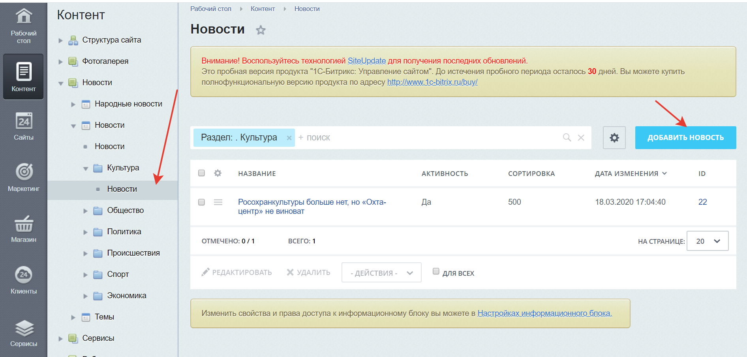This screenshot has width=747, height=357.
Task: Click the Сервисы tree icon
Action: pos(73,338)
